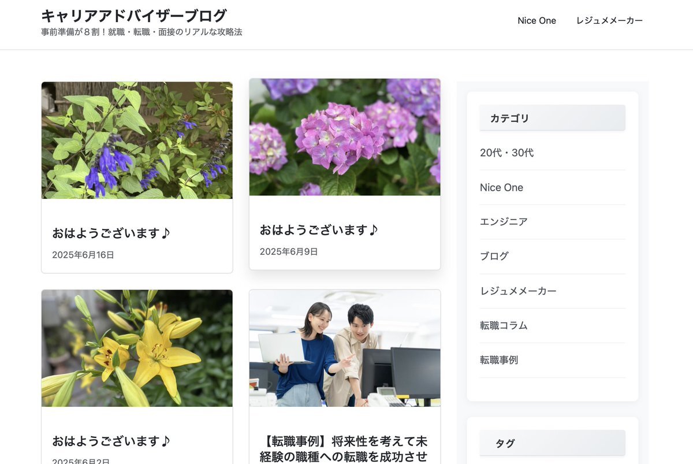693x464 pixels.
Task: Open レジュメメーカー in the top navigation
Action: click(x=609, y=21)
